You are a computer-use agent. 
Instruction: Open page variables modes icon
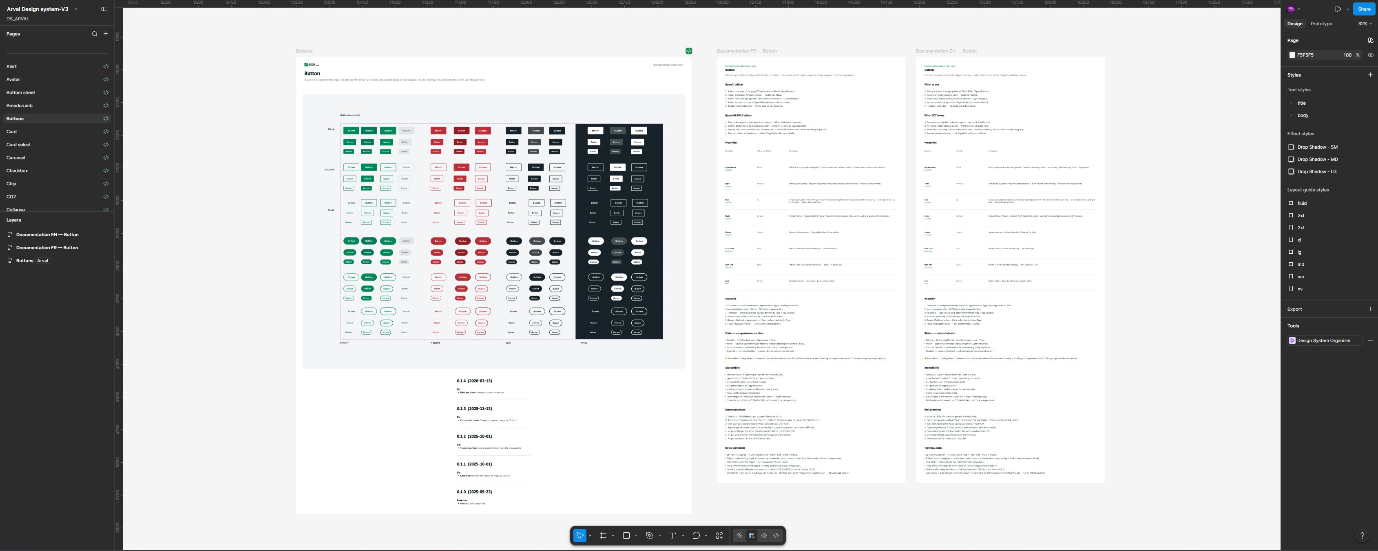point(1370,41)
